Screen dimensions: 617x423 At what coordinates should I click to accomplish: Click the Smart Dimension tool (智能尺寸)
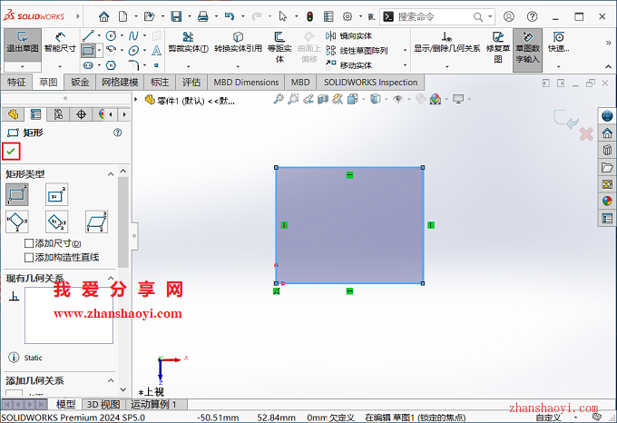[x=60, y=44]
